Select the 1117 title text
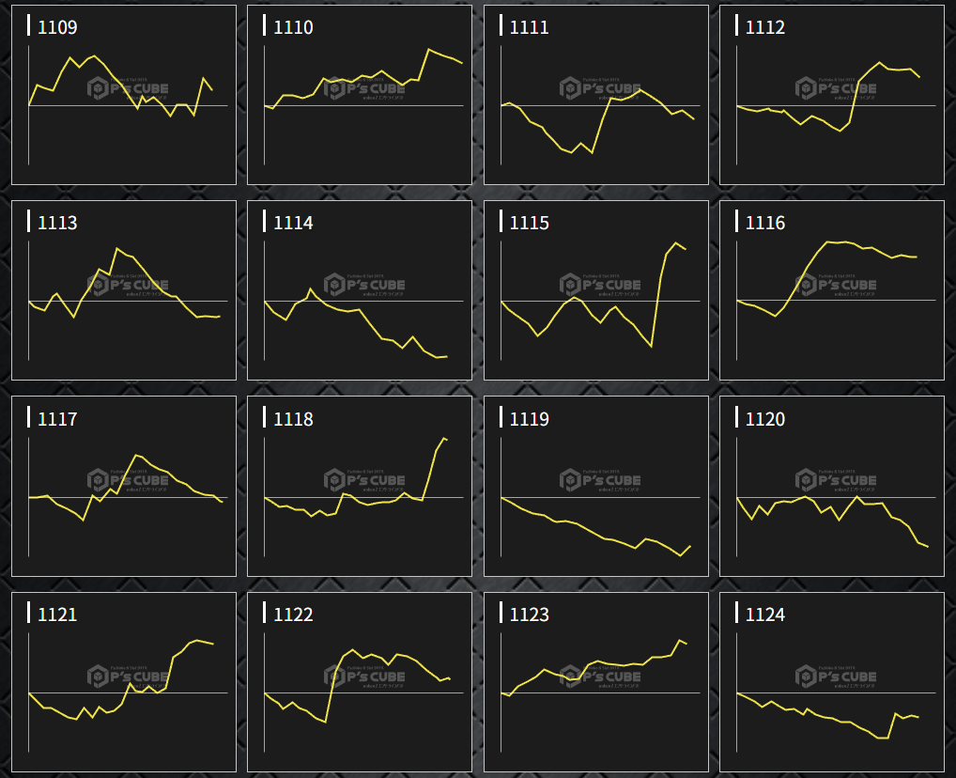This screenshot has width=956, height=778. pyautogui.click(x=57, y=419)
